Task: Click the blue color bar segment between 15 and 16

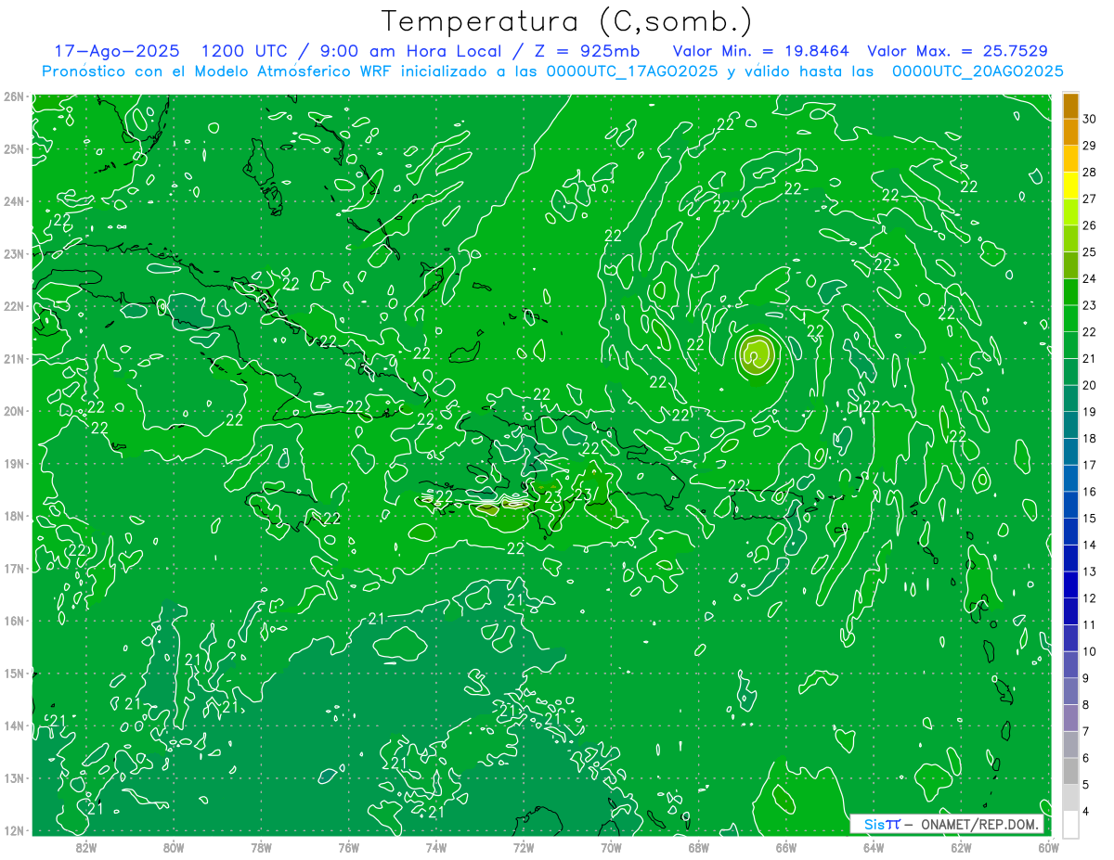Action: point(1070,505)
